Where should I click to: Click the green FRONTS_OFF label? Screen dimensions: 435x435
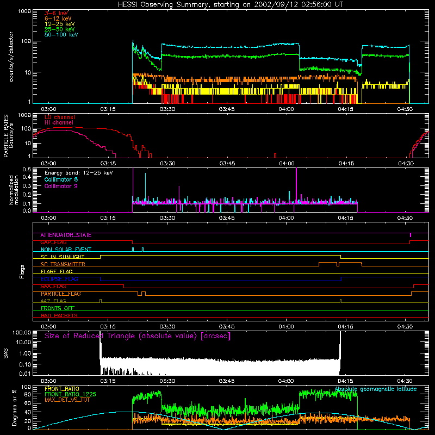[x=58, y=308]
